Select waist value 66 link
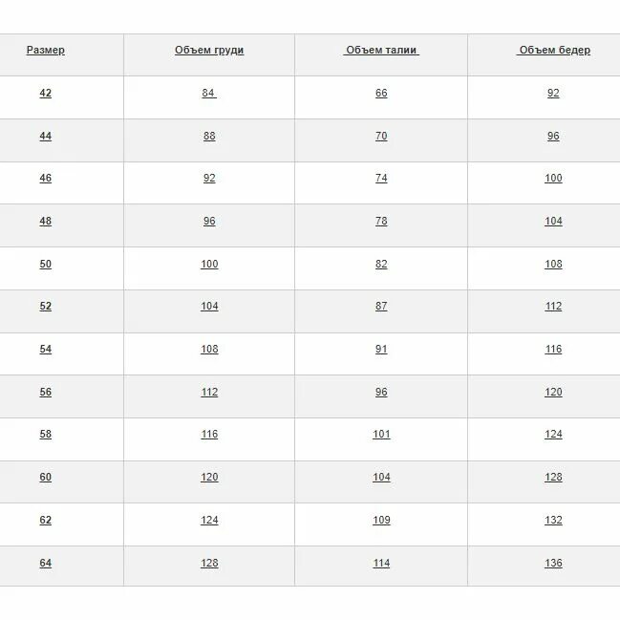The width and height of the screenshot is (620, 620). [381, 94]
